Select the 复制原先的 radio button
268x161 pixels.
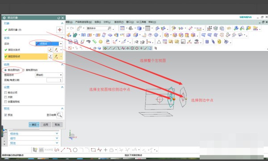[24, 70]
